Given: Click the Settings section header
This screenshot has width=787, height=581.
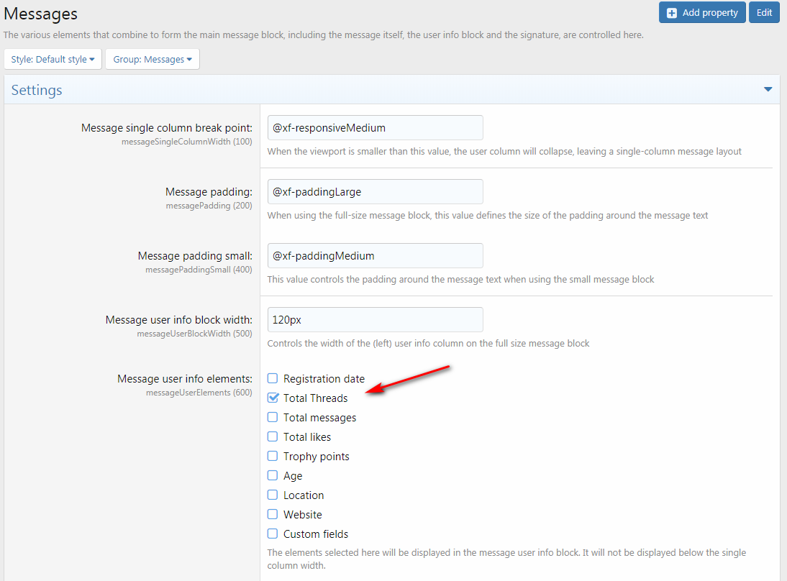Looking at the screenshot, I should (x=37, y=90).
